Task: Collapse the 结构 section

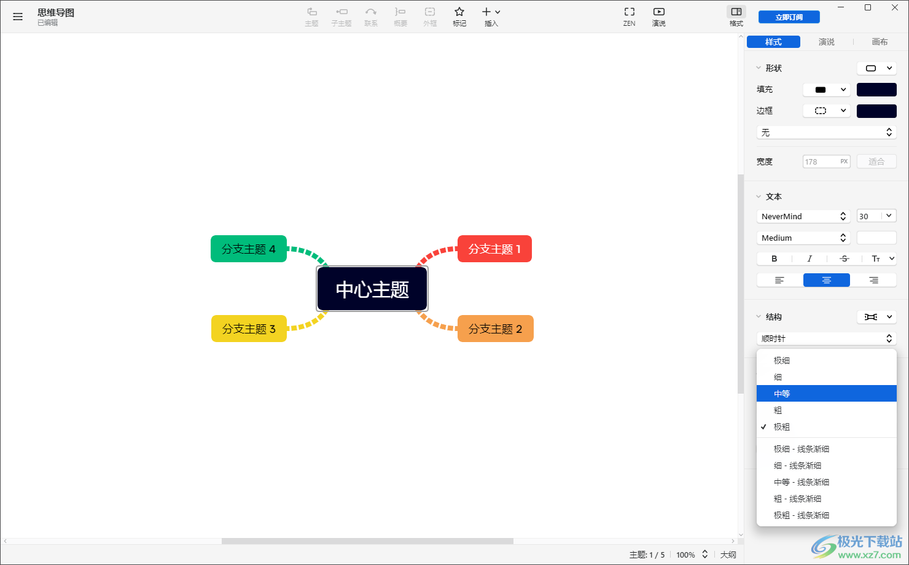Action: [x=759, y=317]
